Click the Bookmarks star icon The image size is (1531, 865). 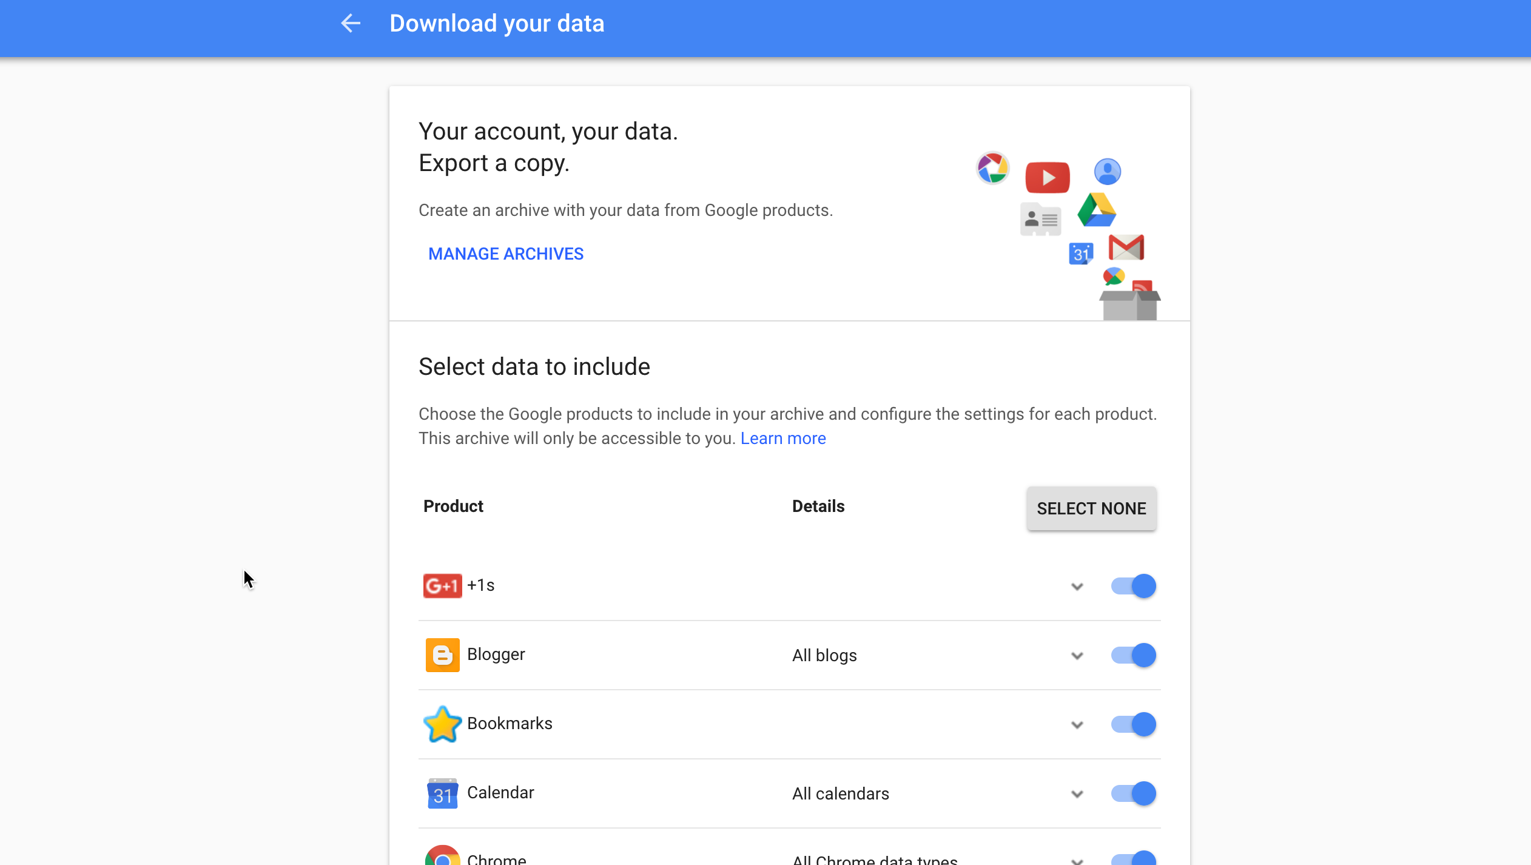point(442,724)
